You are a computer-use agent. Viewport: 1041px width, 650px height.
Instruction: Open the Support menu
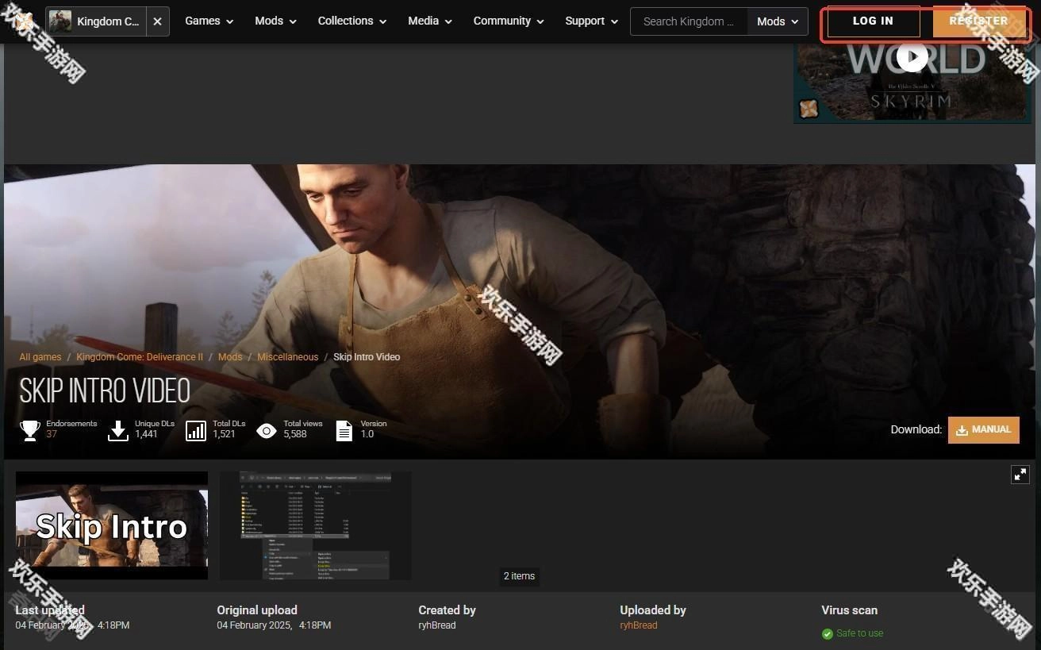591,21
